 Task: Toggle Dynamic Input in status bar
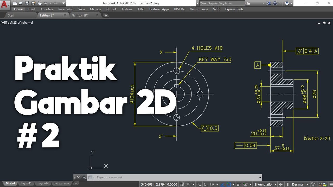[200, 184]
